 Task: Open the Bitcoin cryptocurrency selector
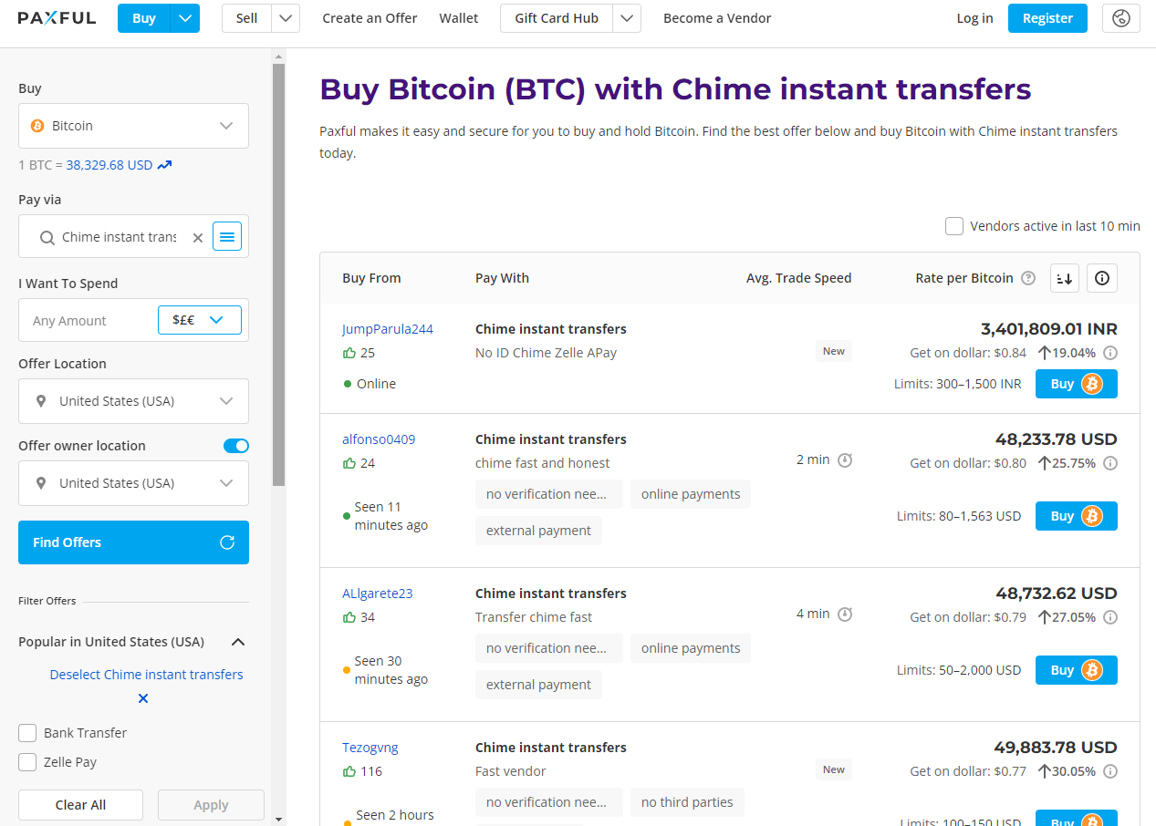[x=133, y=126]
